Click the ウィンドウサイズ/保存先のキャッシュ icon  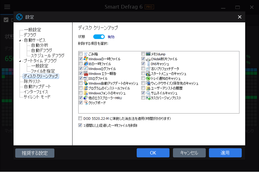tap(148, 83)
